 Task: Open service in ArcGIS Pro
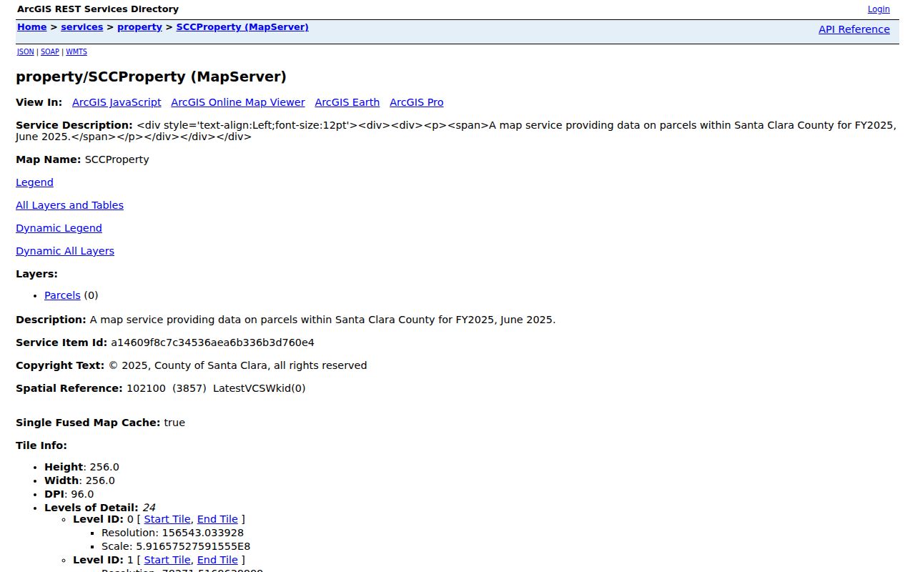tap(417, 102)
